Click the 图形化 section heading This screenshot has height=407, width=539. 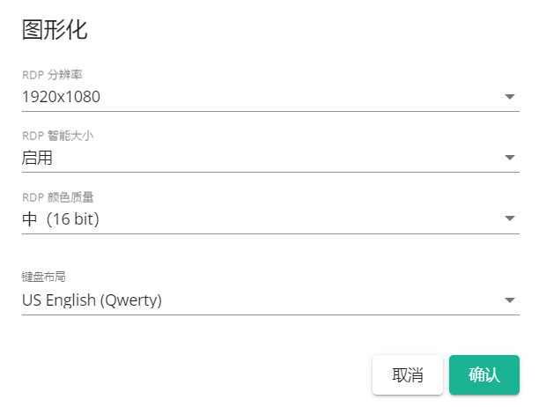pos(55,31)
